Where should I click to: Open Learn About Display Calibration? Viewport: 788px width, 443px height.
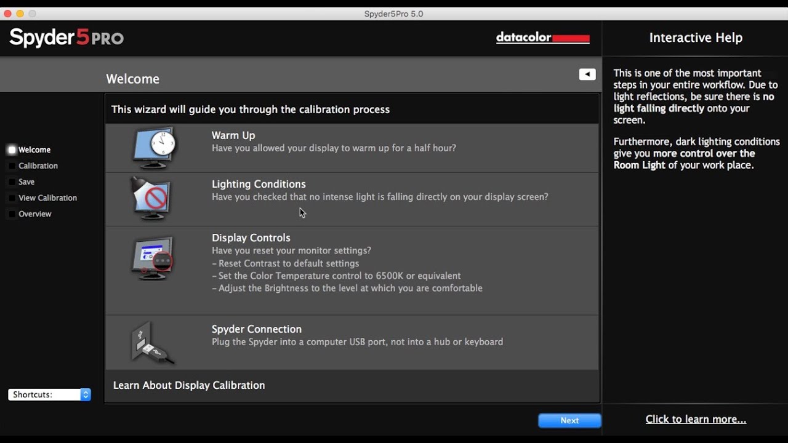pos(189,385)
